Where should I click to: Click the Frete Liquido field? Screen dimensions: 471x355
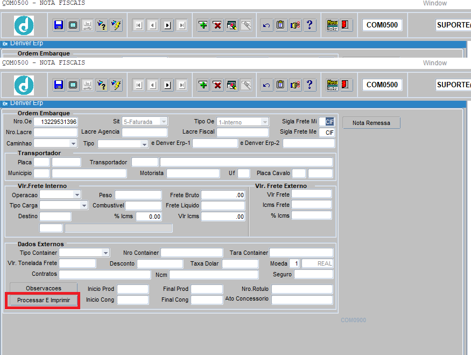[223, 206]
